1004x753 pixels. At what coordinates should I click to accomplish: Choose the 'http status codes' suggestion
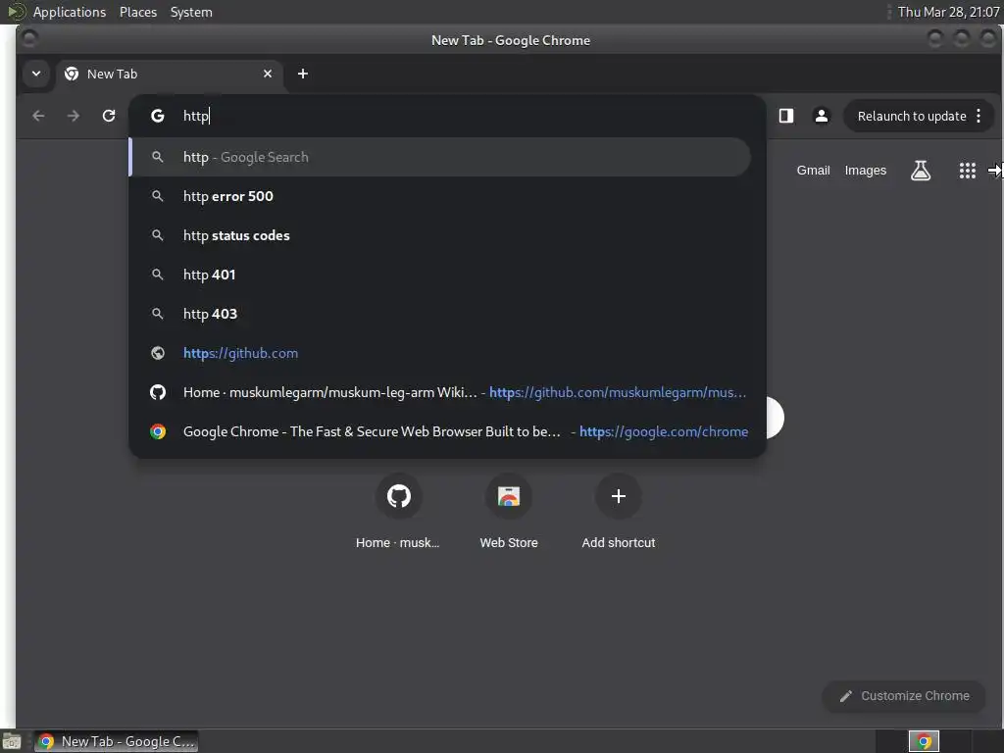pyautogui.click(x=440, y=235)
